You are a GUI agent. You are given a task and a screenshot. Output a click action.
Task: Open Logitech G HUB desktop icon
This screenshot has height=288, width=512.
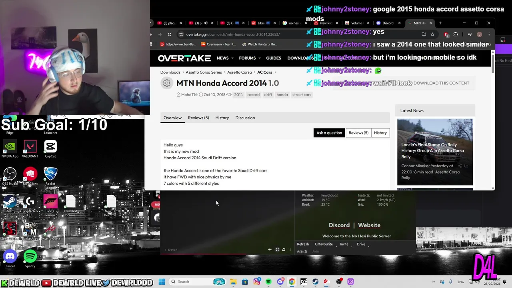point(30,206)
